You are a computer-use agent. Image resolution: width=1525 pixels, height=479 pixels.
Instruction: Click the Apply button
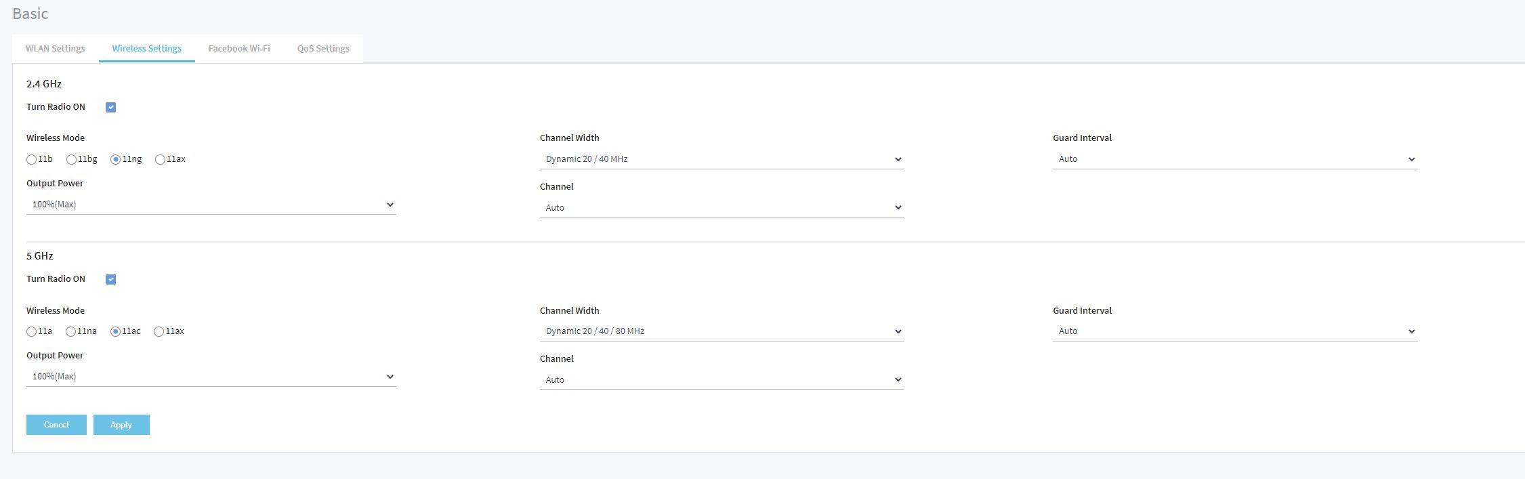click(121, 425)
